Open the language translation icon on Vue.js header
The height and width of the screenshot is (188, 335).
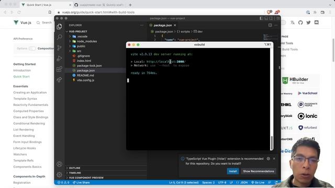(293, 22)
